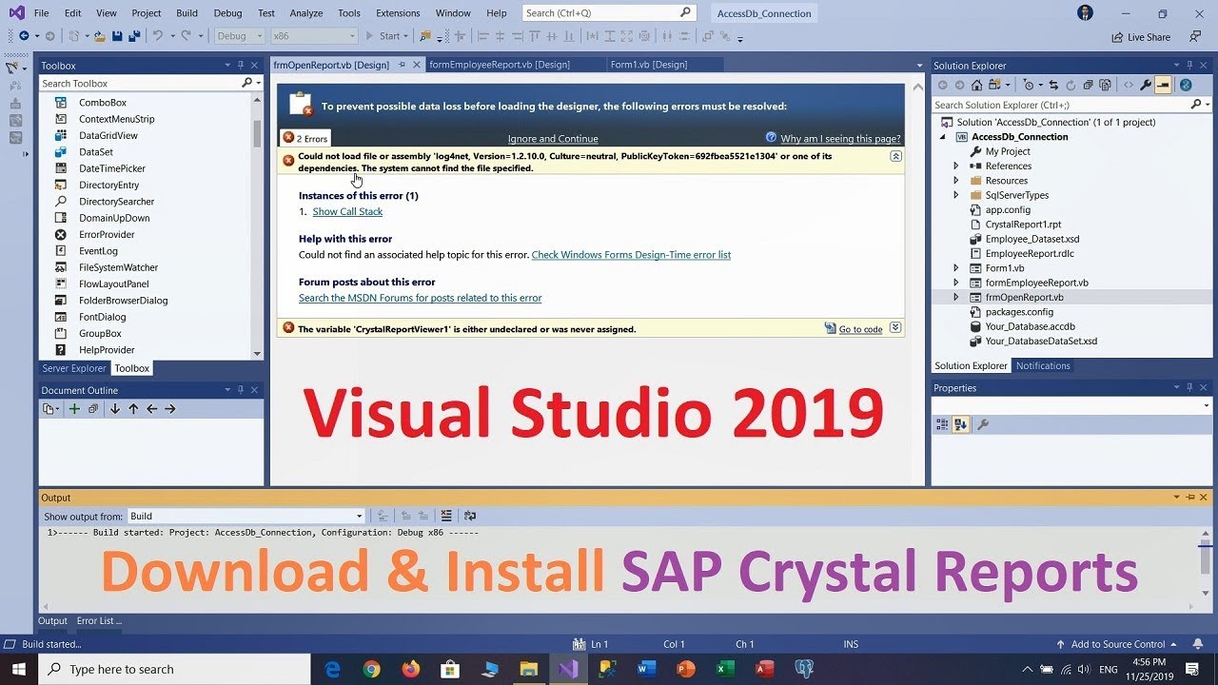Click Collapse All icon in Solution Explorer
Image resolution: width=1218 pixels, height=685 pixels.
pyautogui.click(x=1088, y=85)
